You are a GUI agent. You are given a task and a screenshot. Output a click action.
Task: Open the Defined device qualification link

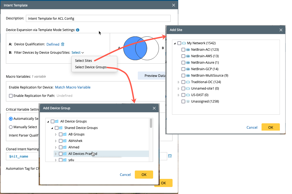[x=53, y=44]
